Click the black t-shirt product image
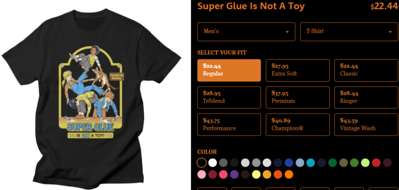Screen dimensions: 399x190 click(x=91, y=99)
